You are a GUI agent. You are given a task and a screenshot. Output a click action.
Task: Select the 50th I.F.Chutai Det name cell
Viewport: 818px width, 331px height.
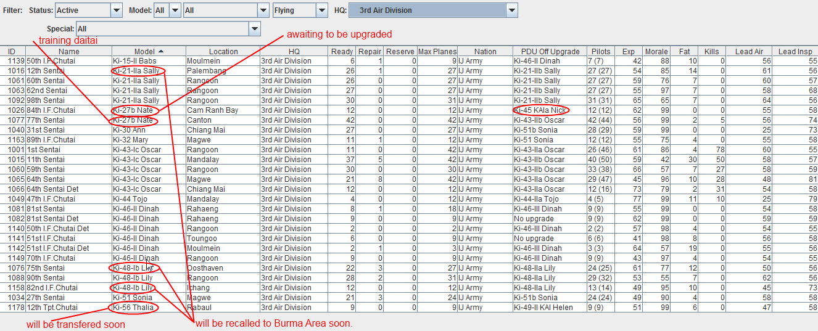pyautogui.click(x=68, y=229)
